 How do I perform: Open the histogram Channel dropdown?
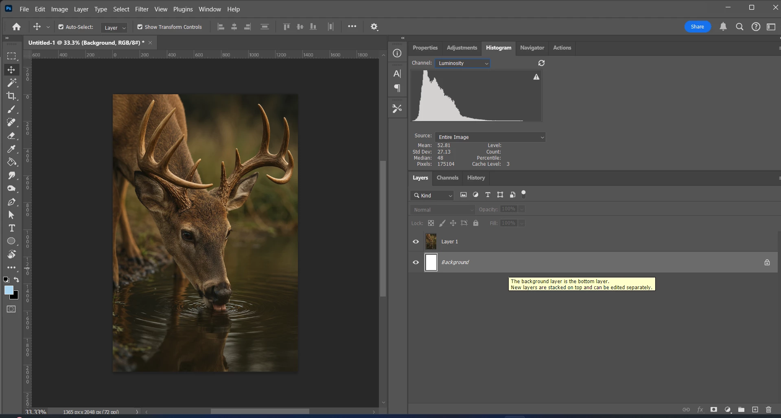(x=462, y=63)
